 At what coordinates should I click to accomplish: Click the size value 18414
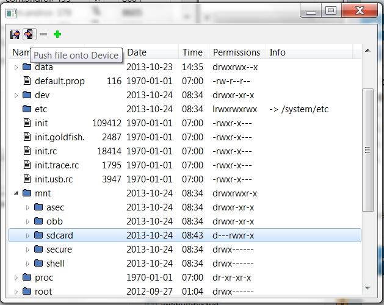(109, 151)
